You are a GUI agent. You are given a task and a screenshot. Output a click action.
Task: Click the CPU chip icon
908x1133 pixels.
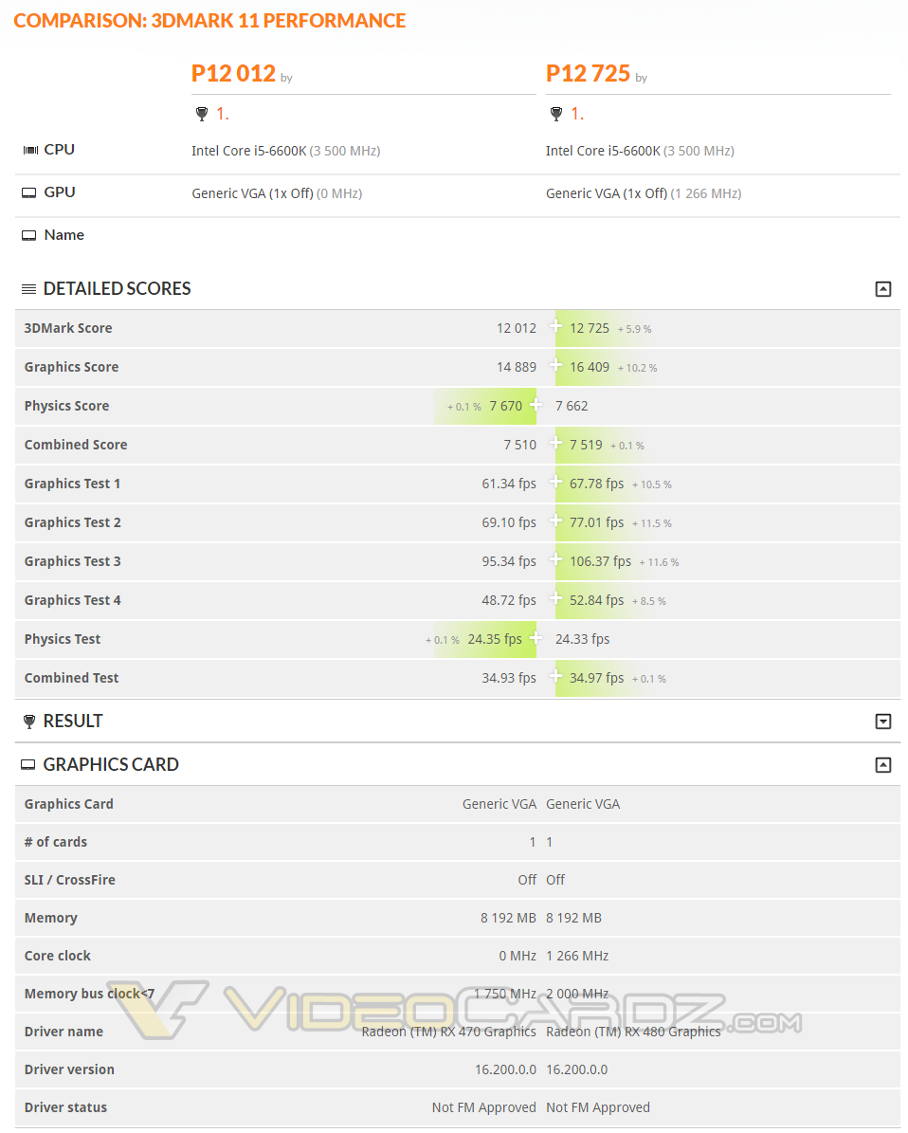(x=30, y=150)
